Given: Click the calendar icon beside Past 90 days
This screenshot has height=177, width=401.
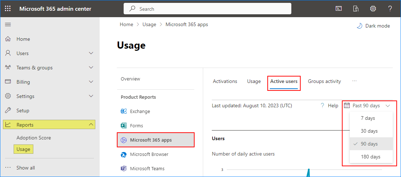Looking at the screenshot, I should [x=347, y=105].
